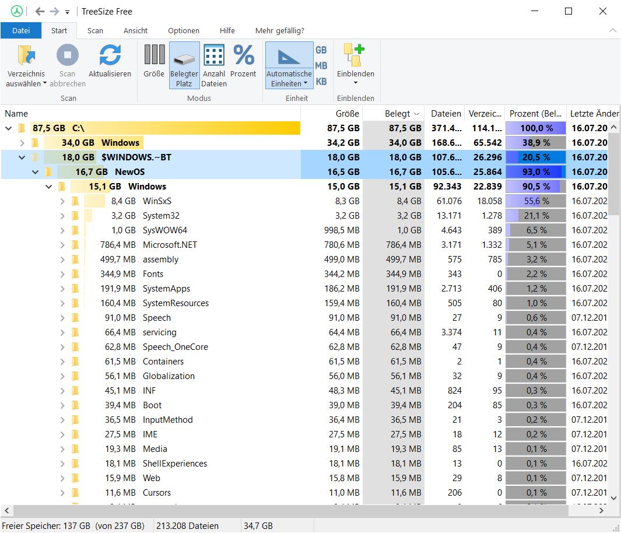Expand the top-level Windows folder (34,0 GB)
Image resolution: width=621 pixels, height=533 pixels.
[22, 143]
